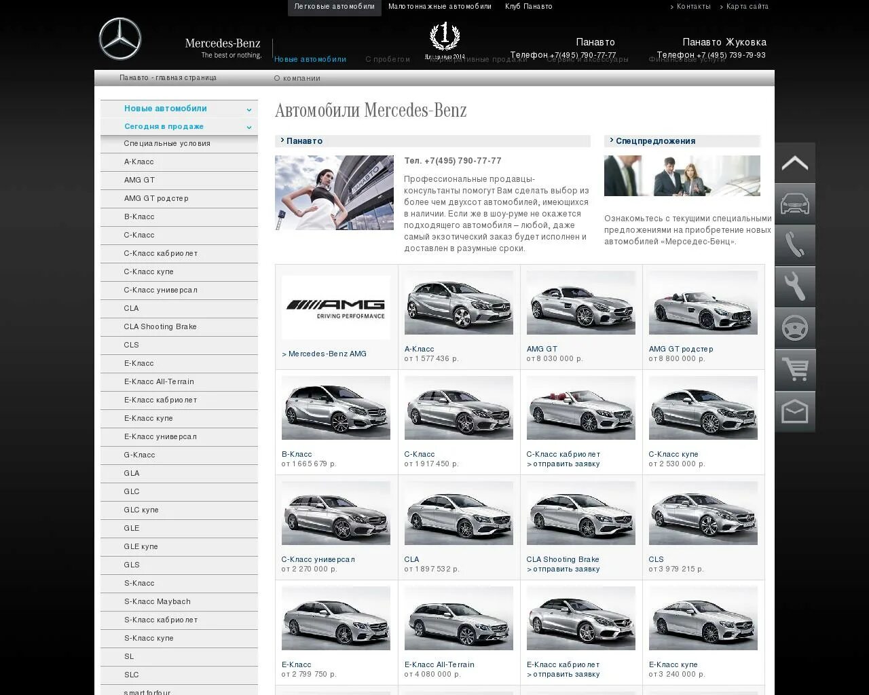
Task: Click the steering wheel test-drive icon
Action: (x=795, y=328)
